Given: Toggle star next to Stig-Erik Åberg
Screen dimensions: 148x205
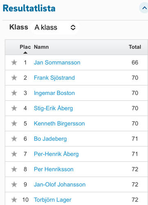Looking at the screenshot, I should coord(14,108).
